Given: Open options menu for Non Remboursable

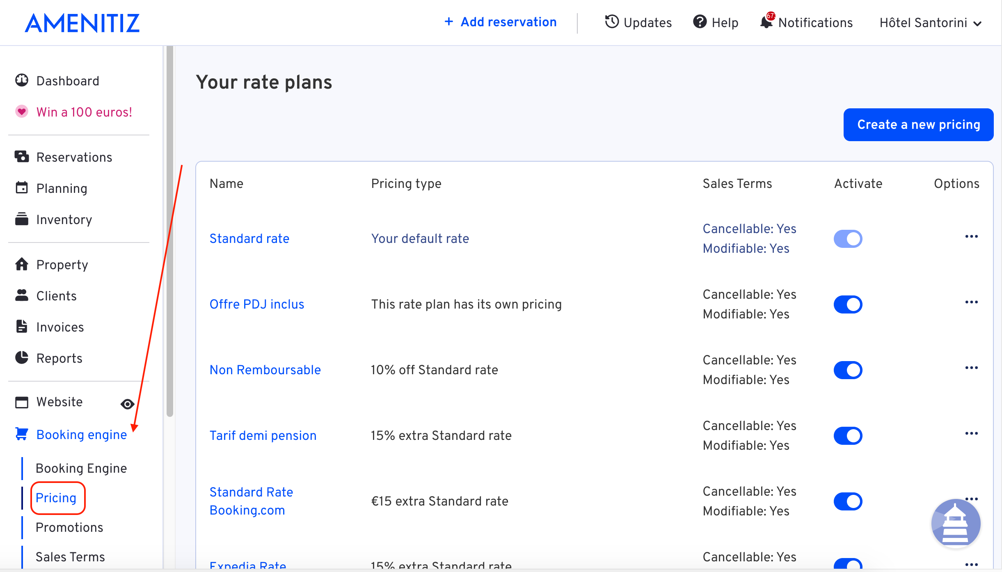Looking at the screenshot, I should tap(972, 368).
